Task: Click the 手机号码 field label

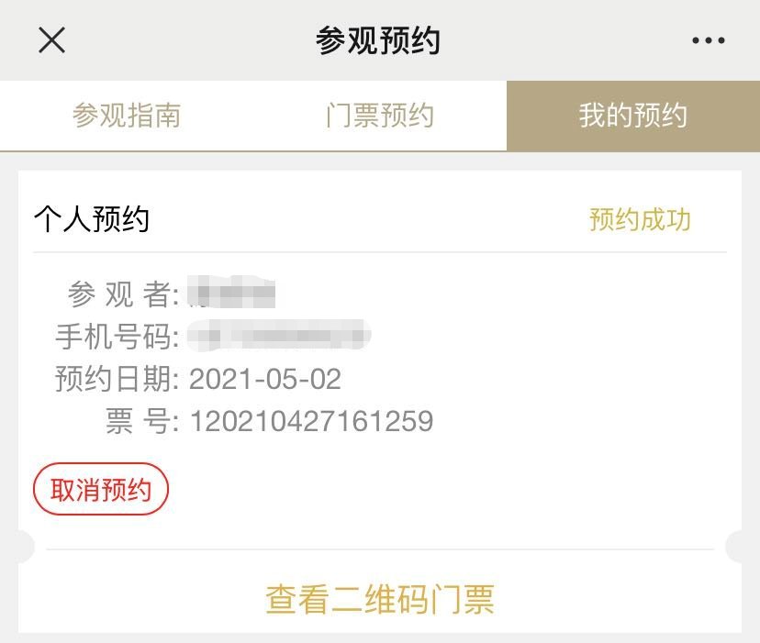Action: pos(117,337)
